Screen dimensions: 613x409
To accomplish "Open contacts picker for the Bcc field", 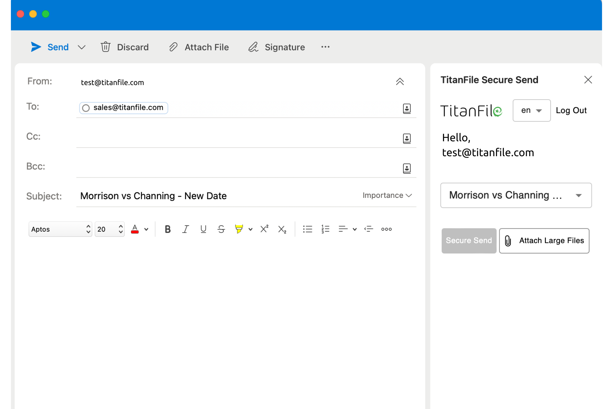I will coord(407,168).
